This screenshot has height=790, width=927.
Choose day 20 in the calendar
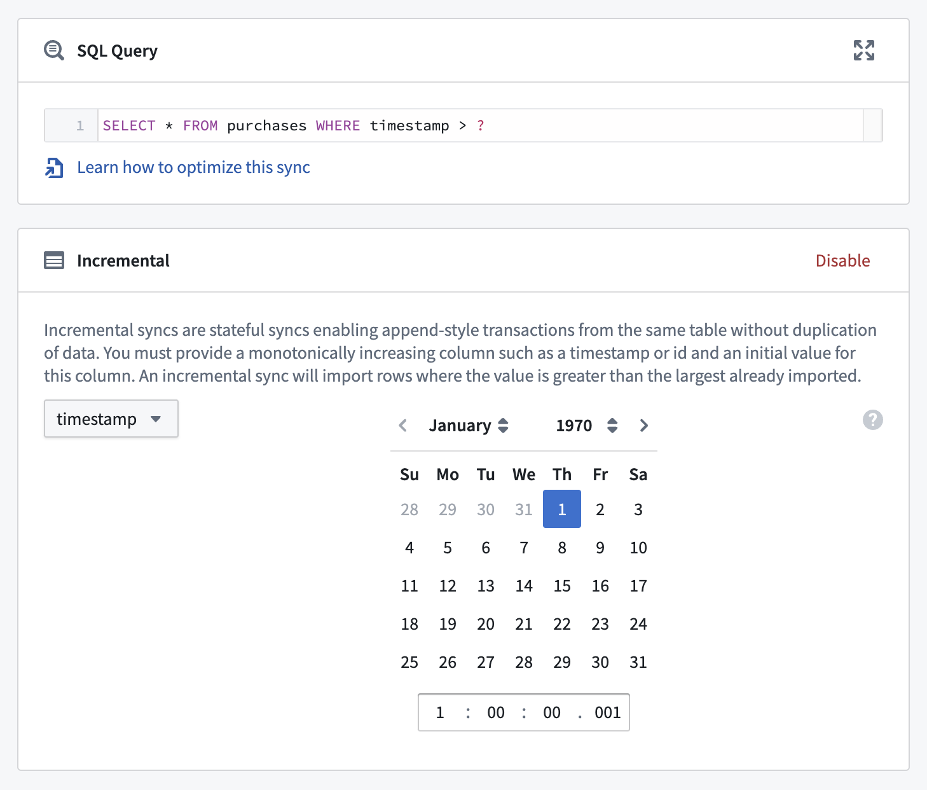(486, 623)
